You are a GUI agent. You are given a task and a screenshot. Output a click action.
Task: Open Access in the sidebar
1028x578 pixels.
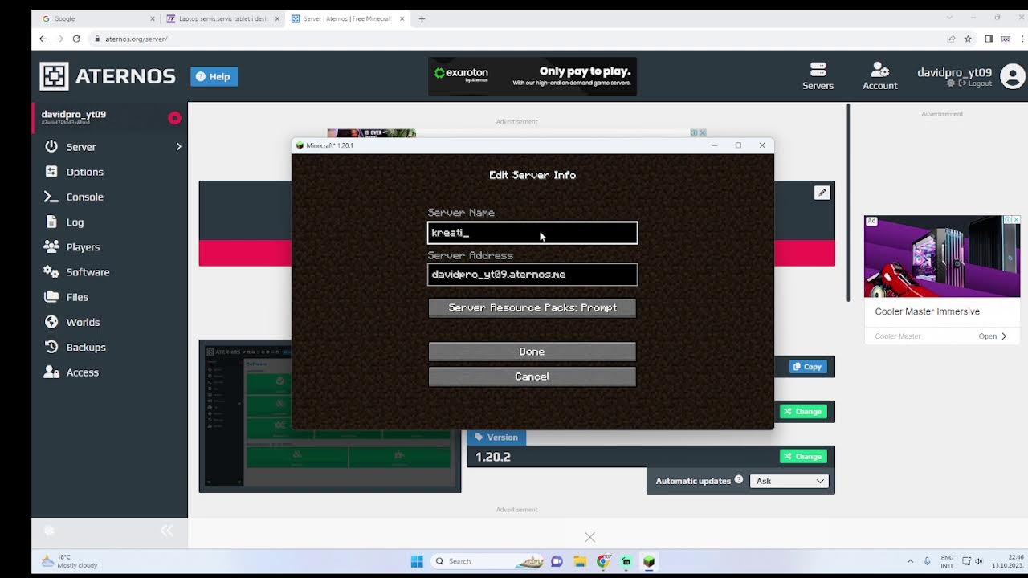tap(82, 372)
